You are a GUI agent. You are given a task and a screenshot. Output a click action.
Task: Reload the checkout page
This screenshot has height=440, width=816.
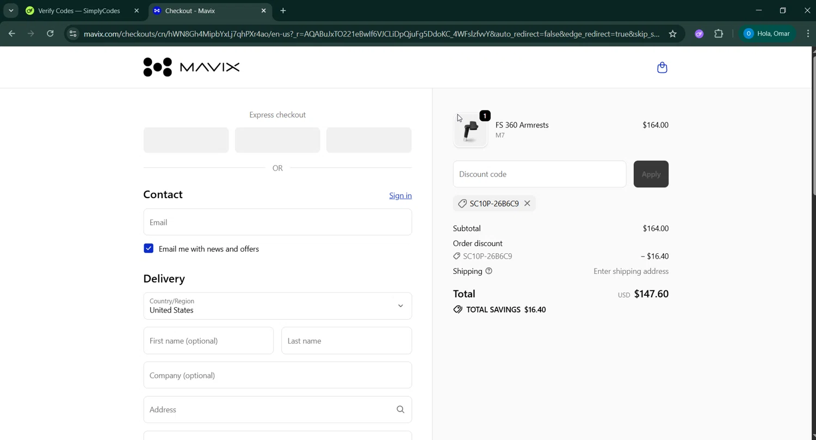pyautogui.click(x=50, y=34)
